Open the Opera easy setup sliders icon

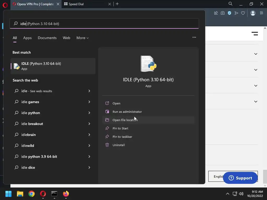coord(262,13)
